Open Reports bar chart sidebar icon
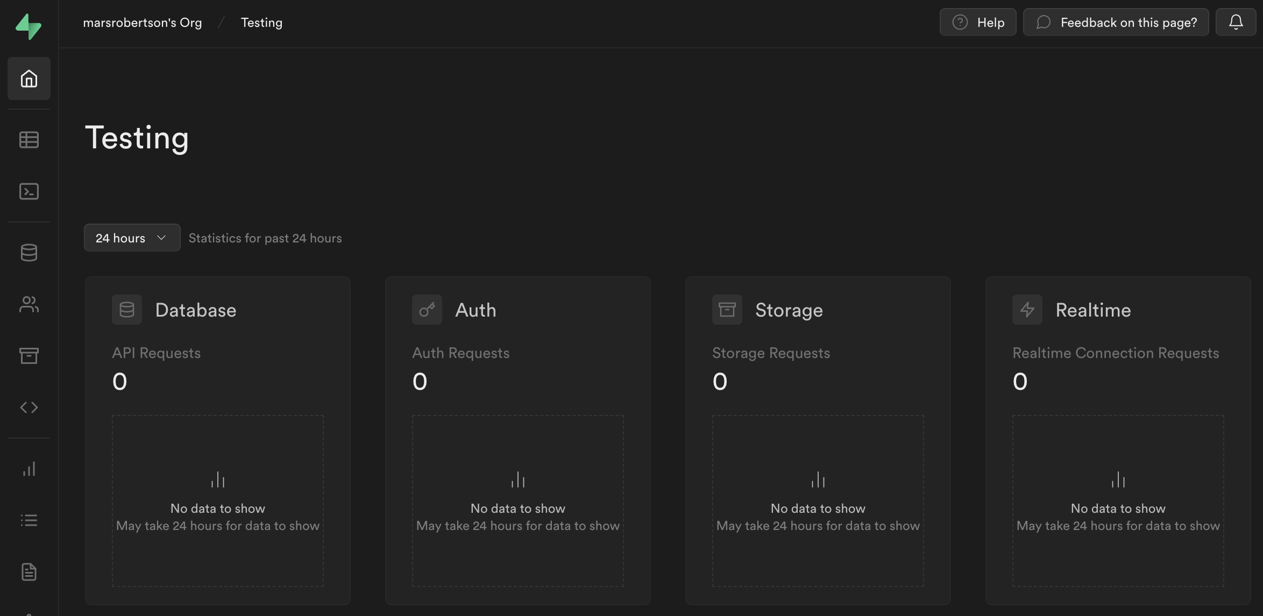Image resolution: width=1263 pixels, height=616 pixels. [x=29, y=469]
